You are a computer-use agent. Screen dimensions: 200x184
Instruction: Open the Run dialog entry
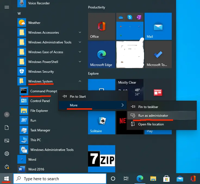tap(28, 120)
